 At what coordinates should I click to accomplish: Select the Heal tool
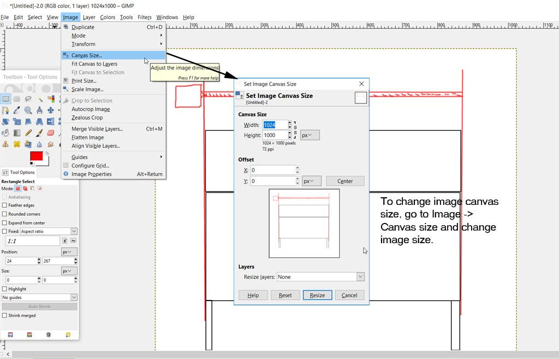(17, 144)
